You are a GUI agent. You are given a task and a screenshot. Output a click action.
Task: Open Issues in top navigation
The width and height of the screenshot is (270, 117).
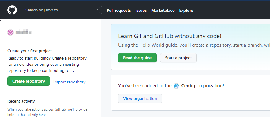pyautogui.click(x=141, y=11)
